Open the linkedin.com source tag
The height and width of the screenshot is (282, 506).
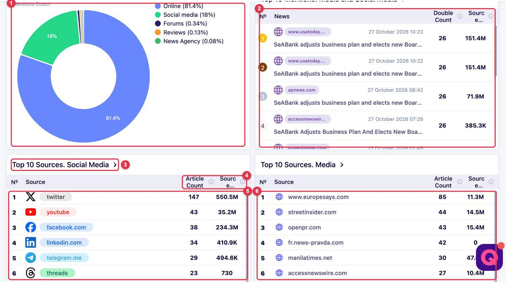(x=64, y=242)
